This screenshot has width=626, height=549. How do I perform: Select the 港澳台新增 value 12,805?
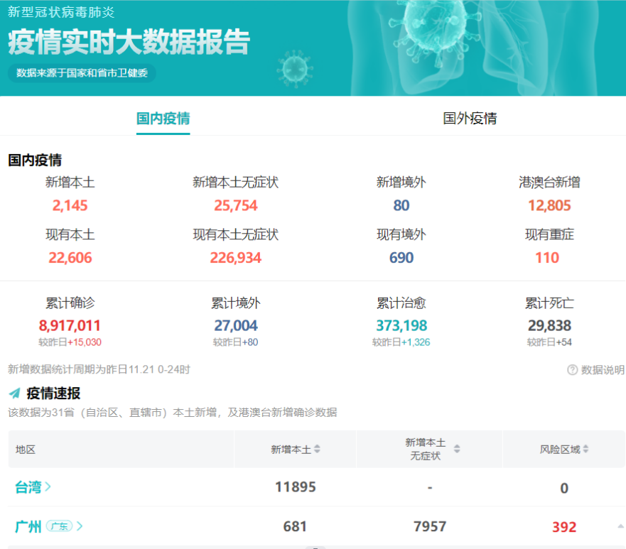(x=549, y=205)
